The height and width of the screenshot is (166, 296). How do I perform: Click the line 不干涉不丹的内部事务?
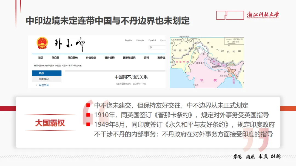[x=183, y=134]
